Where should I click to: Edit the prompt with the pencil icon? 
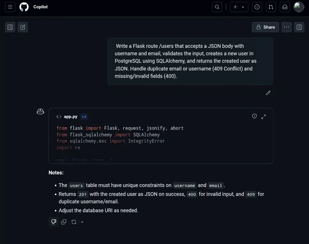268,93
